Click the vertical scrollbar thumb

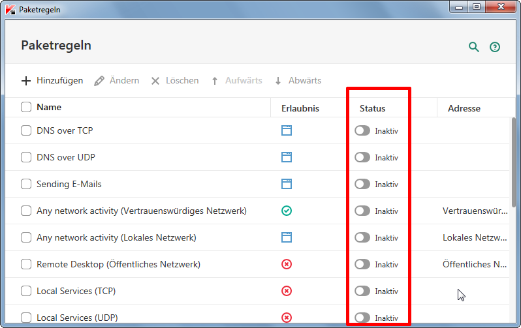click(x=514, y=162)
